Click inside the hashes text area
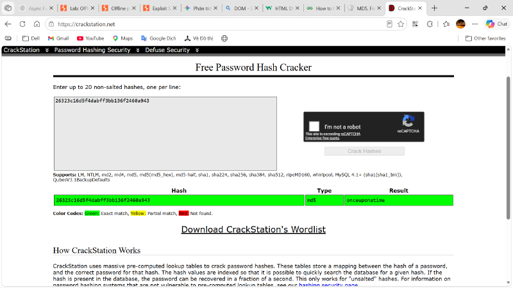513x288 pixels. pyautogui.click(x=165, y=134)
